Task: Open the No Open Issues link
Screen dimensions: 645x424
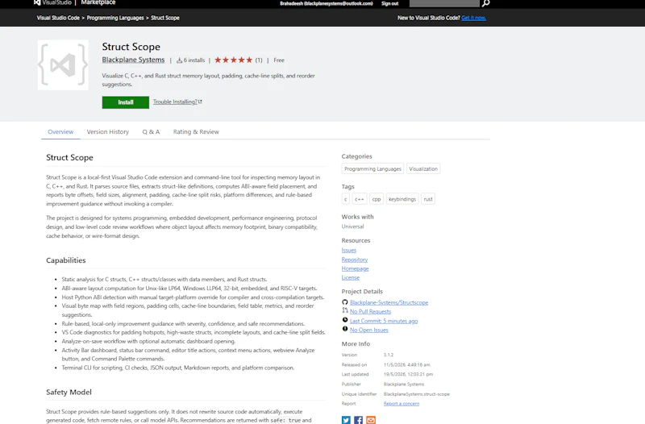Action: [369, 330]
